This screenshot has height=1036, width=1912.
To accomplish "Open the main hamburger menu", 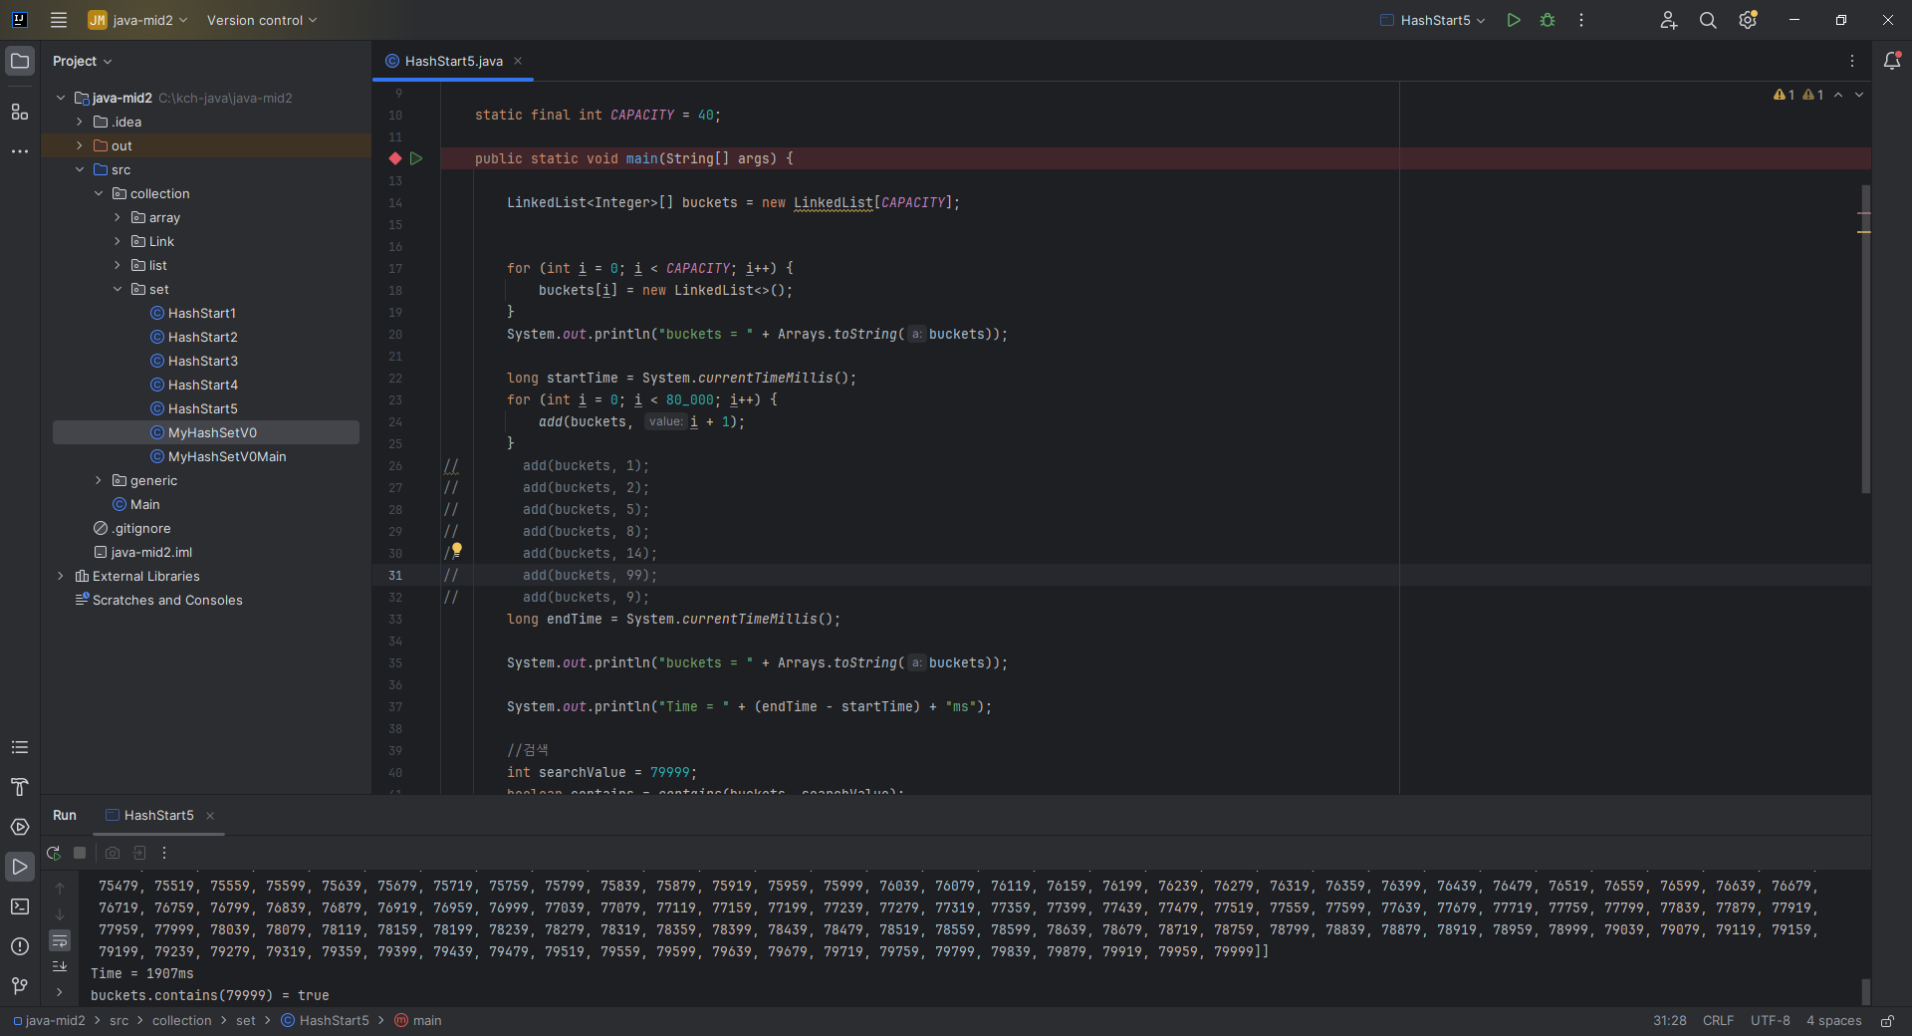I will (x=59, y=20).
